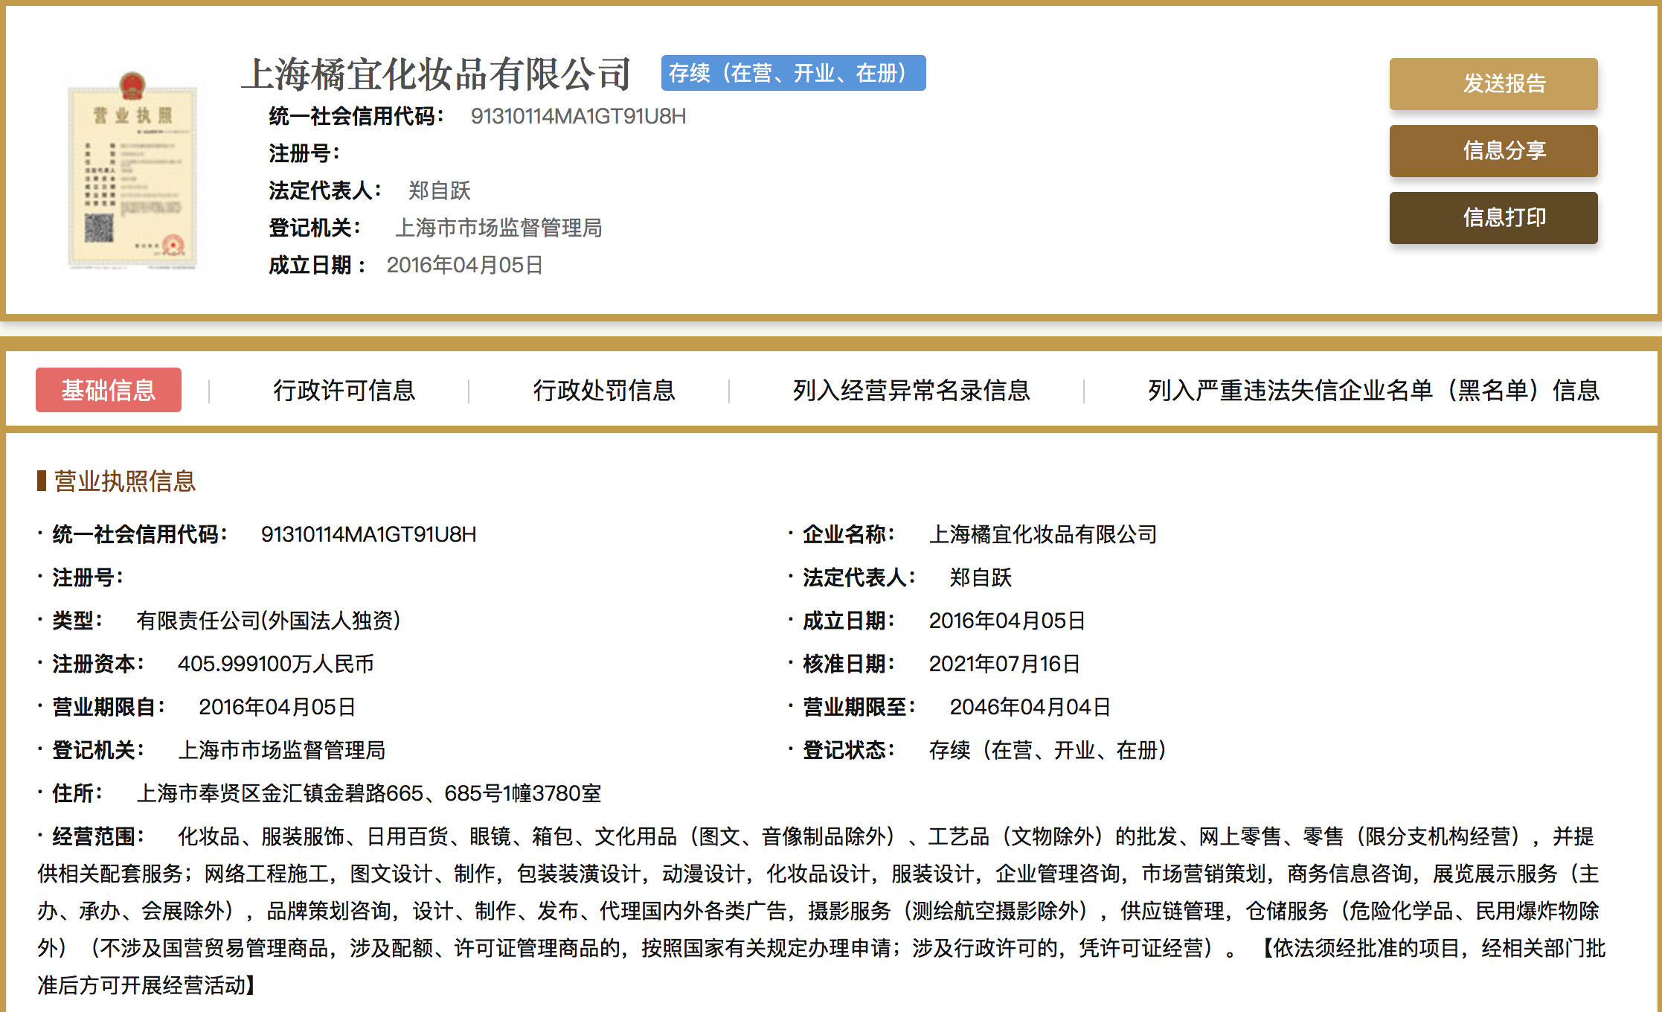Open the 列入严重违法失信企业名单（黑名单）信息 tab
This screenshot has height=1012, width=1662.
(1373, 390)
